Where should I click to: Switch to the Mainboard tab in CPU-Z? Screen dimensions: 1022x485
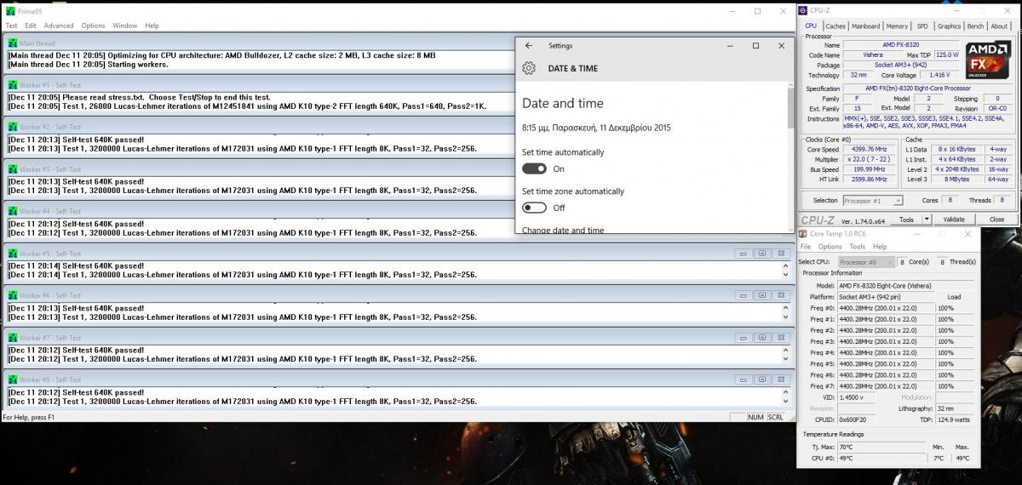[866, 26]
